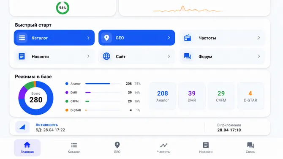Select the document icon beside Новости quick start
Image resolution: width=283 pixels, height=159 pixels.
click(22, 56)
